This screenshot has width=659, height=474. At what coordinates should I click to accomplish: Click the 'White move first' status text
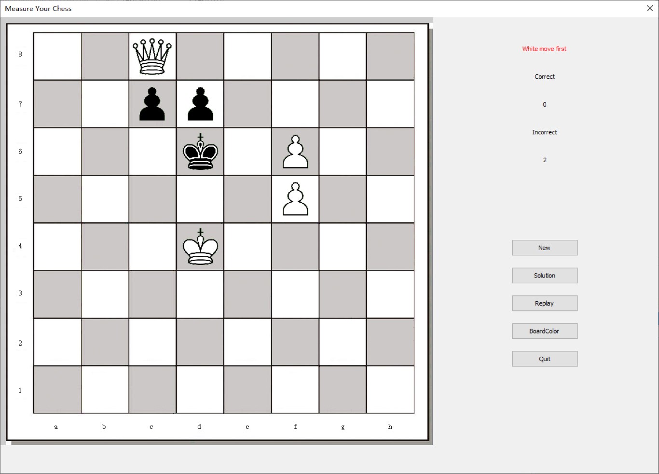coord(544,49)
